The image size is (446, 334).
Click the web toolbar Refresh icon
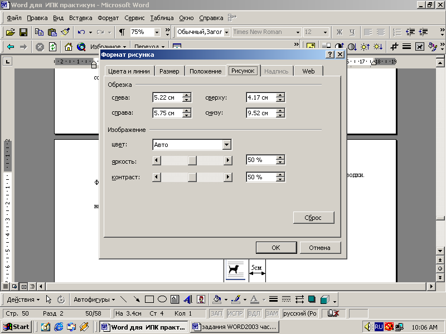coord(52,47)
